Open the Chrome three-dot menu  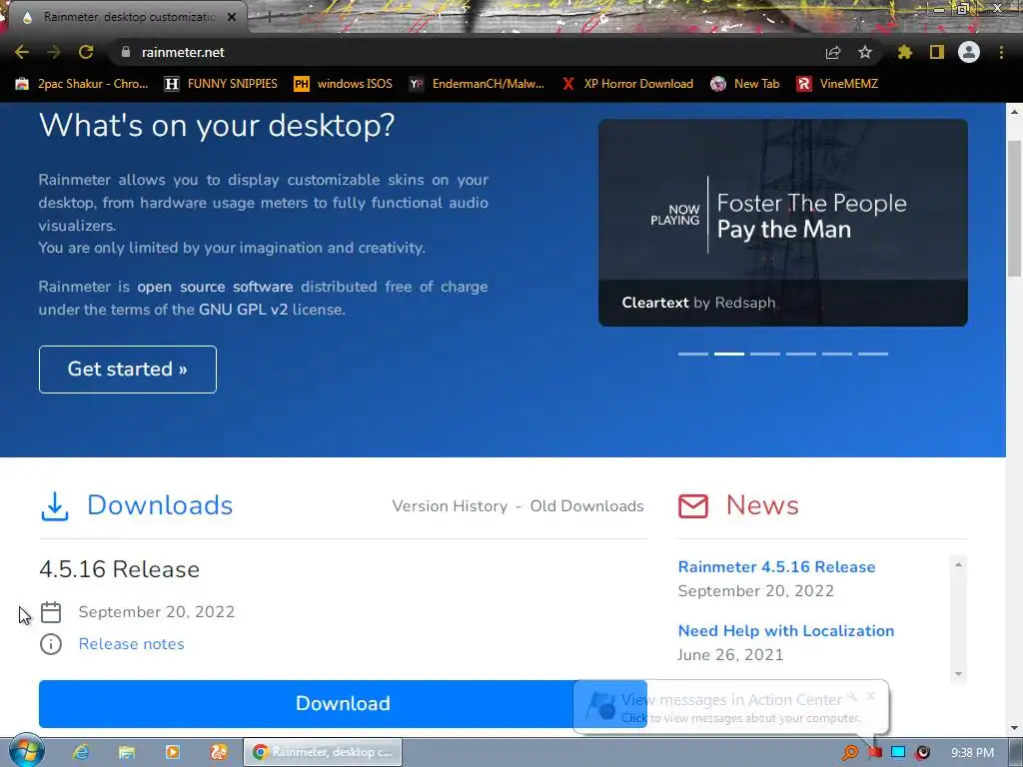point(1001,52)
